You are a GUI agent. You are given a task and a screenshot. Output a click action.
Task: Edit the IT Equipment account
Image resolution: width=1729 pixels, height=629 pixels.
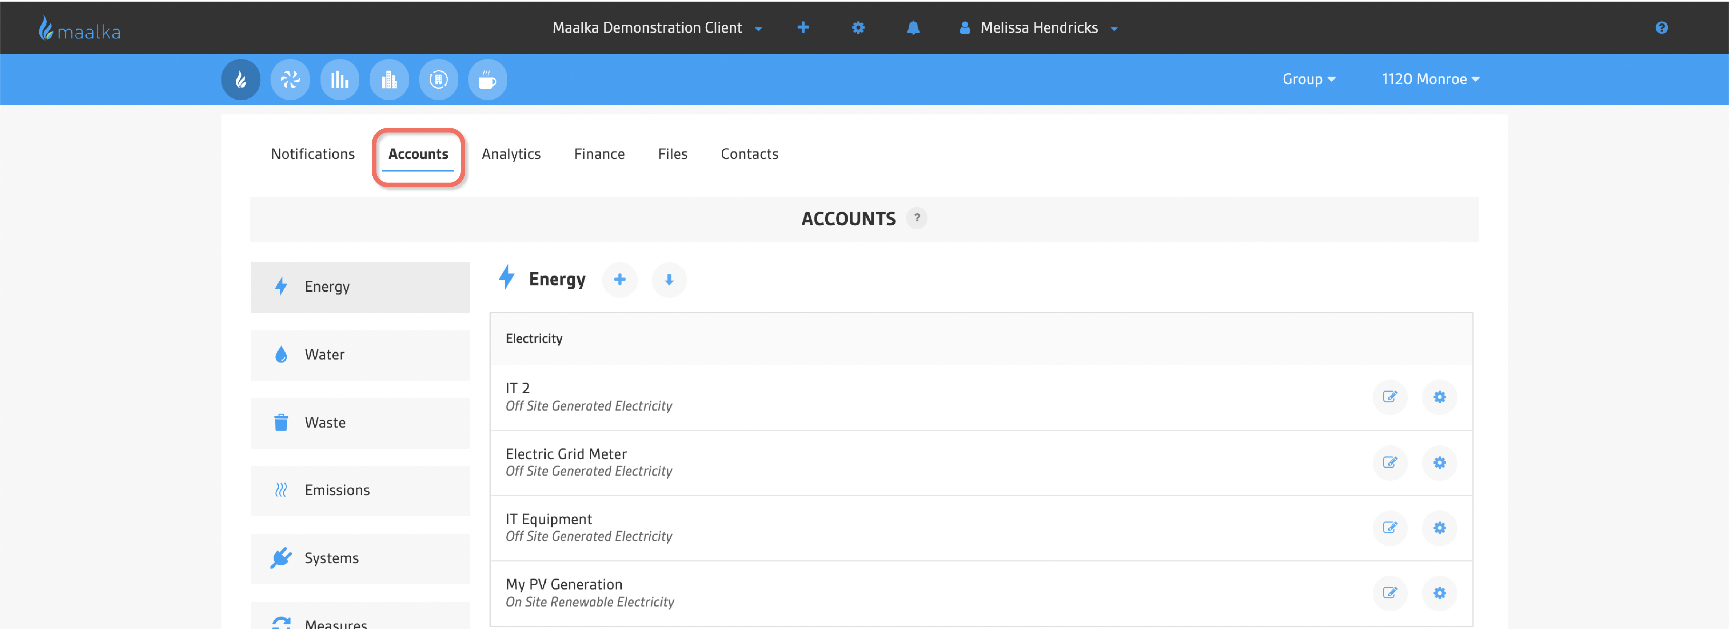pyautogui.click(x=1390, y=528)
